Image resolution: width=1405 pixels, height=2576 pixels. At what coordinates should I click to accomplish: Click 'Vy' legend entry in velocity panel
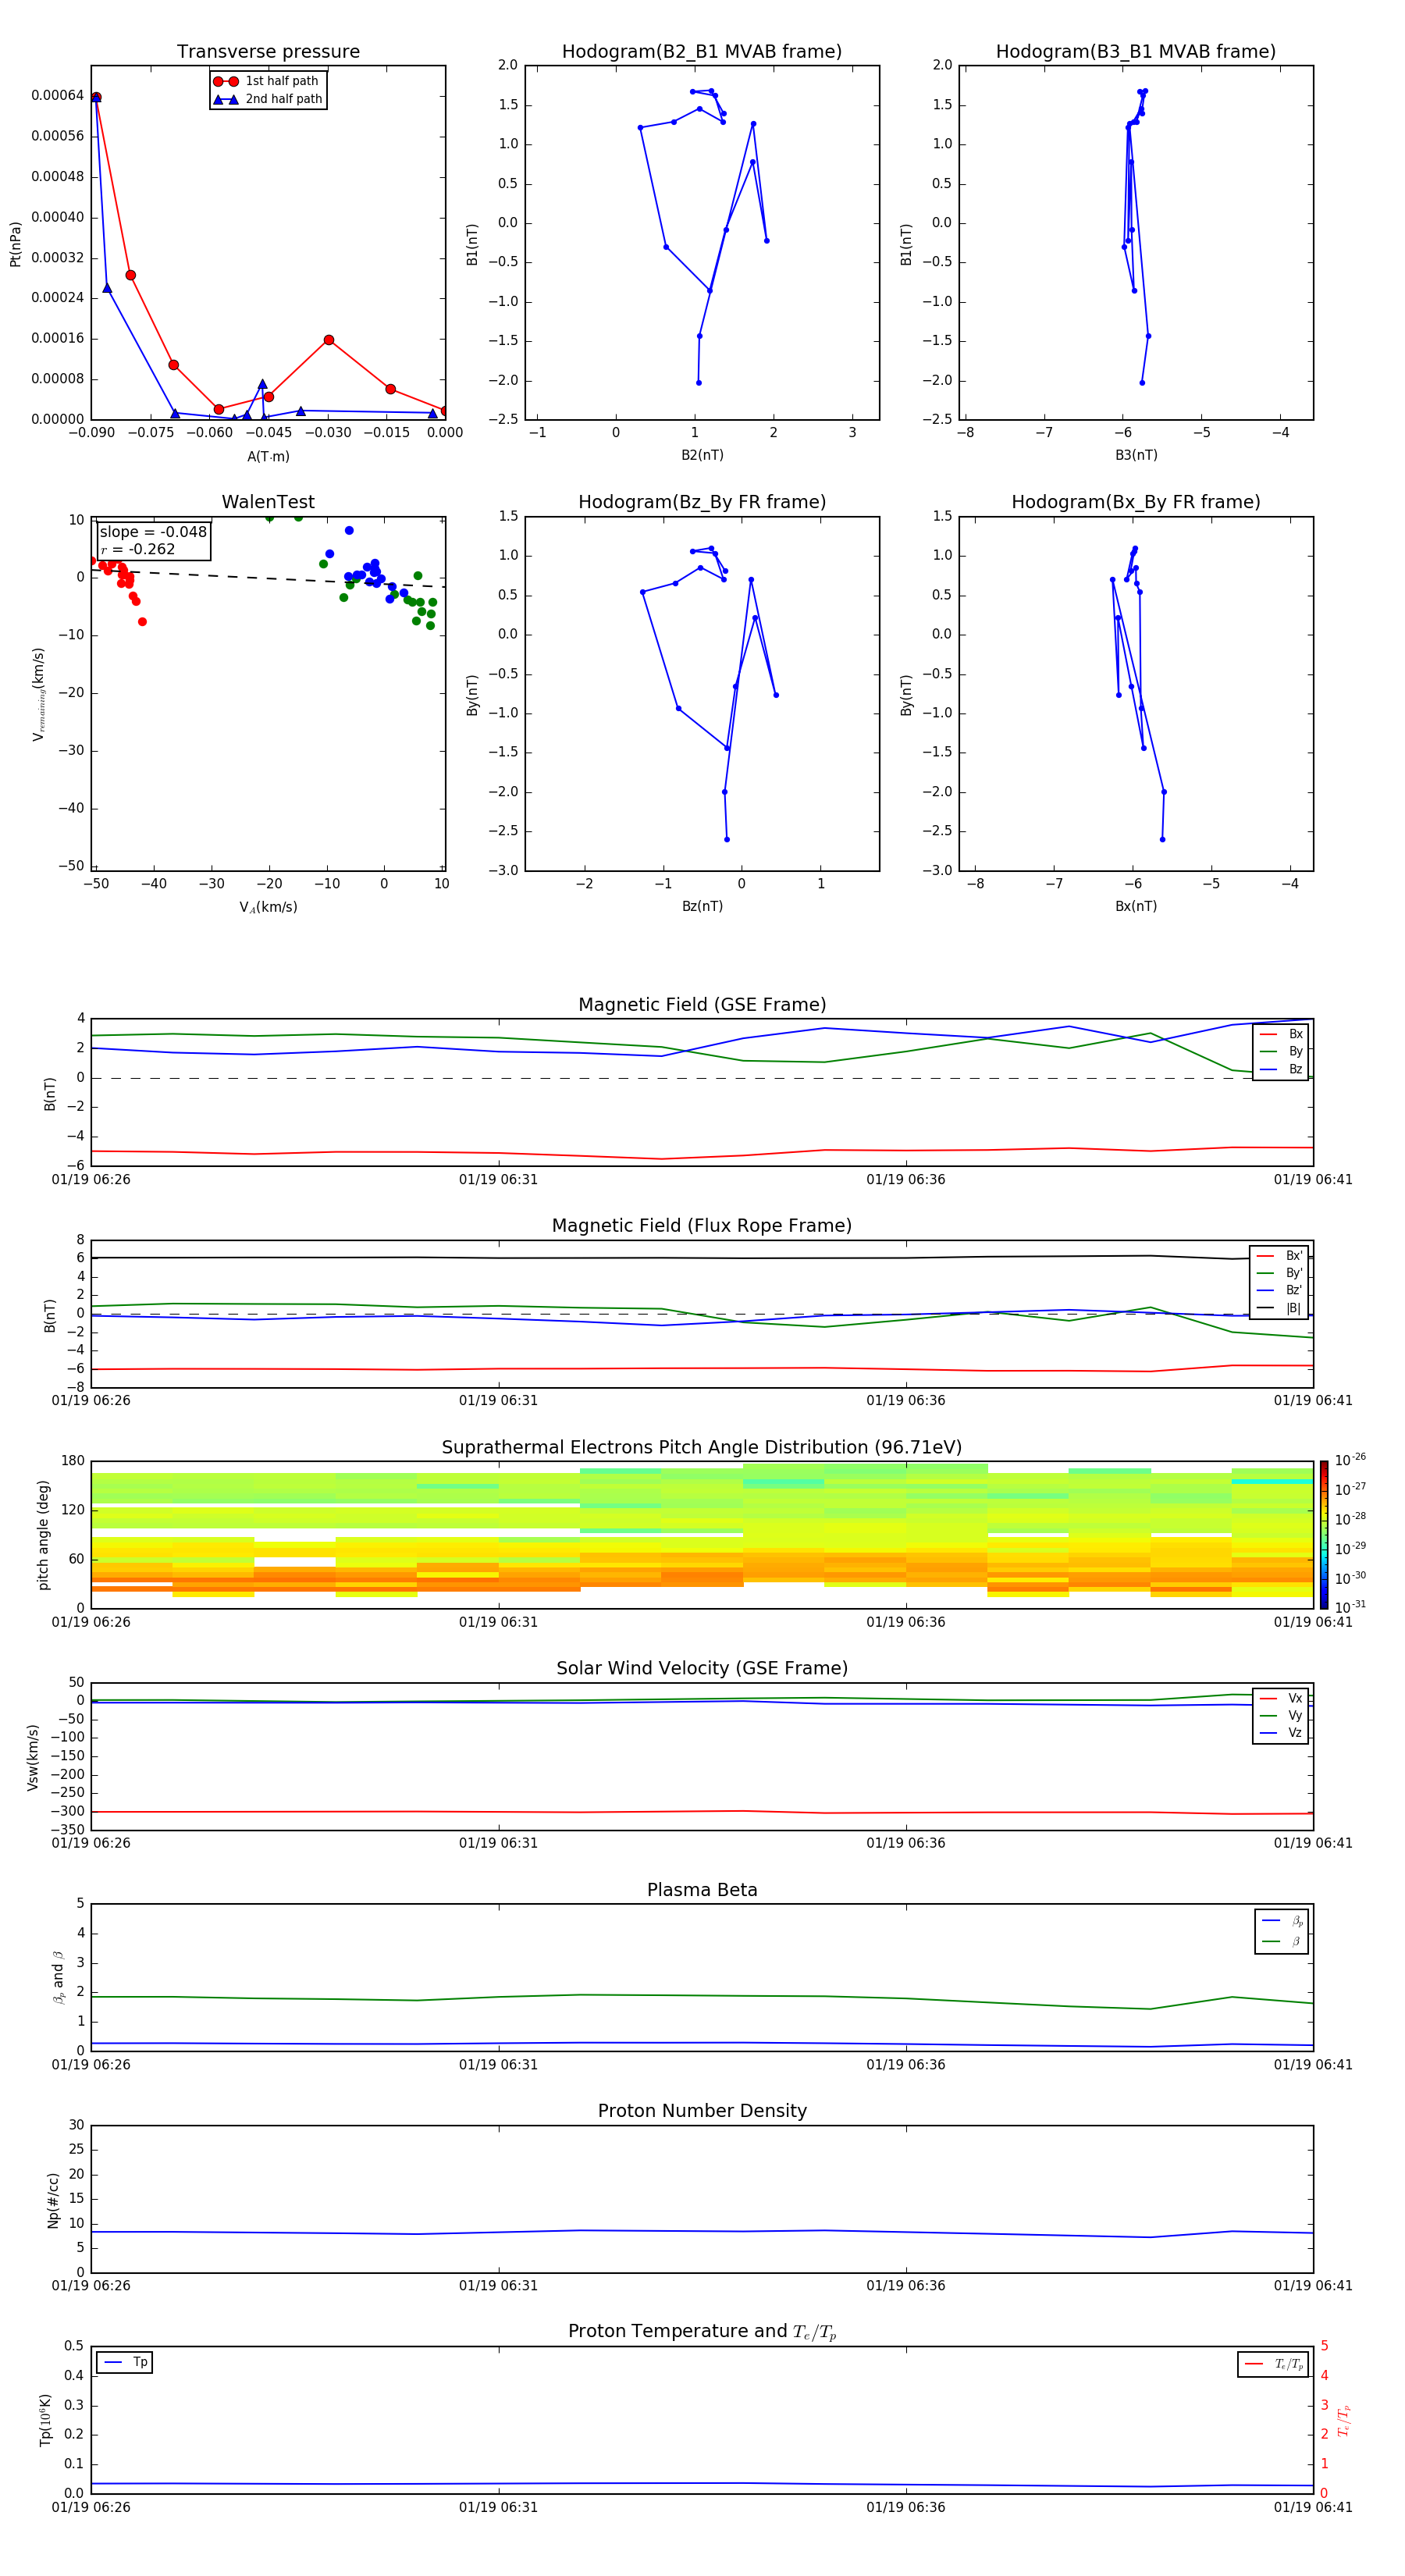[1281, 1716]
